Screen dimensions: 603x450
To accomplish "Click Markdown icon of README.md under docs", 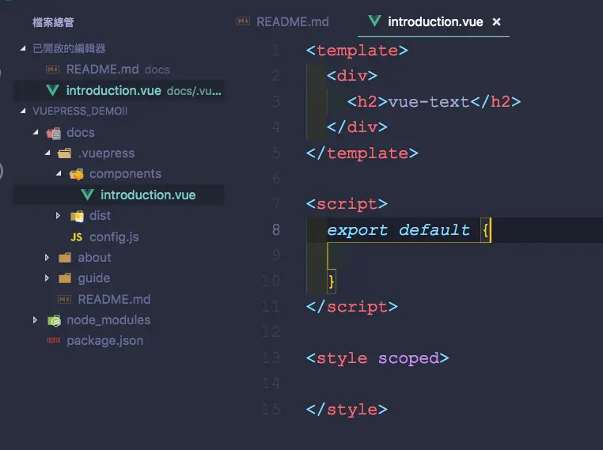I will (64, 299).
